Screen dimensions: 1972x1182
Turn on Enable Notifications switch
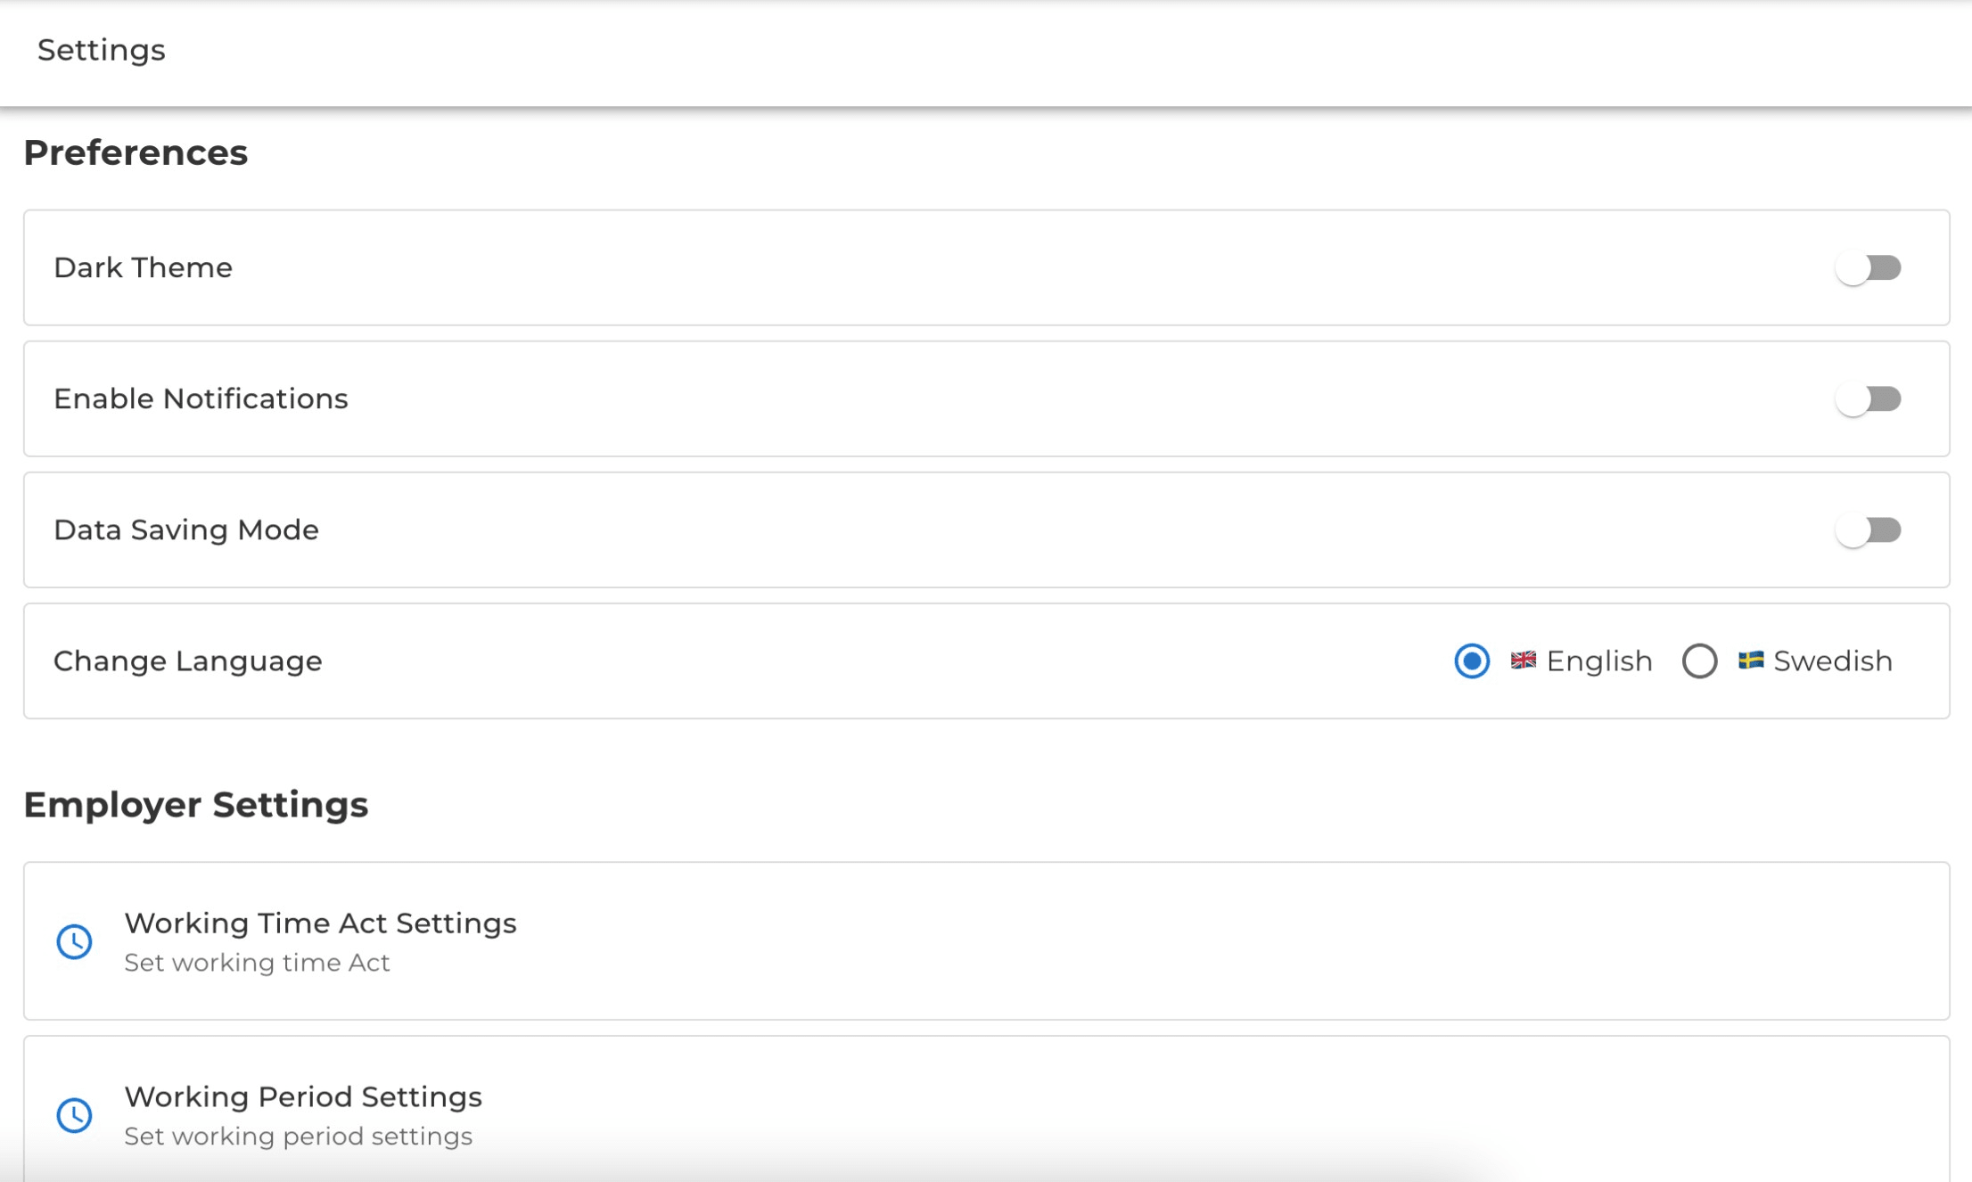[1869, 398]
